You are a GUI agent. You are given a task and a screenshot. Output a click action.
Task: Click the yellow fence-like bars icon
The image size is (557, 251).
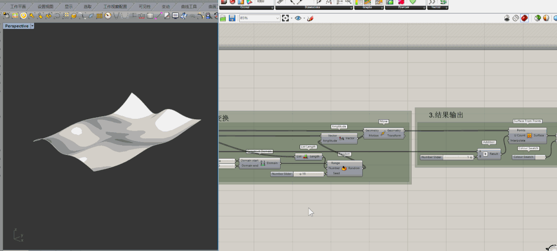click(99, 15)
